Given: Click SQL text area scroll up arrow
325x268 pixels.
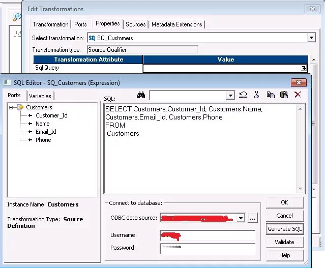Looking at the screenshot, I should pos(300,109).
